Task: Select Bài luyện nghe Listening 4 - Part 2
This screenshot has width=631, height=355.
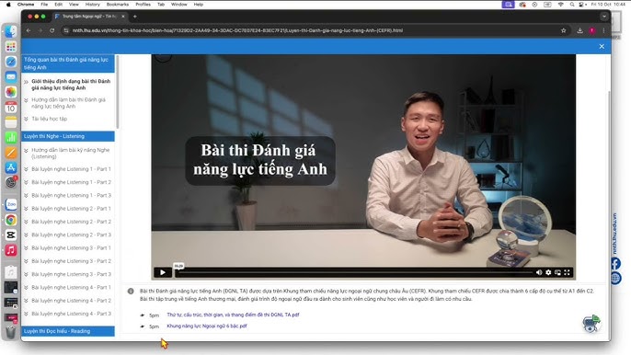Action: click(x=71, y=300)
